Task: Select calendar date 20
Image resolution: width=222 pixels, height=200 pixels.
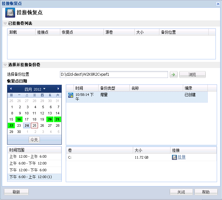Action: [x=50, y=119]
